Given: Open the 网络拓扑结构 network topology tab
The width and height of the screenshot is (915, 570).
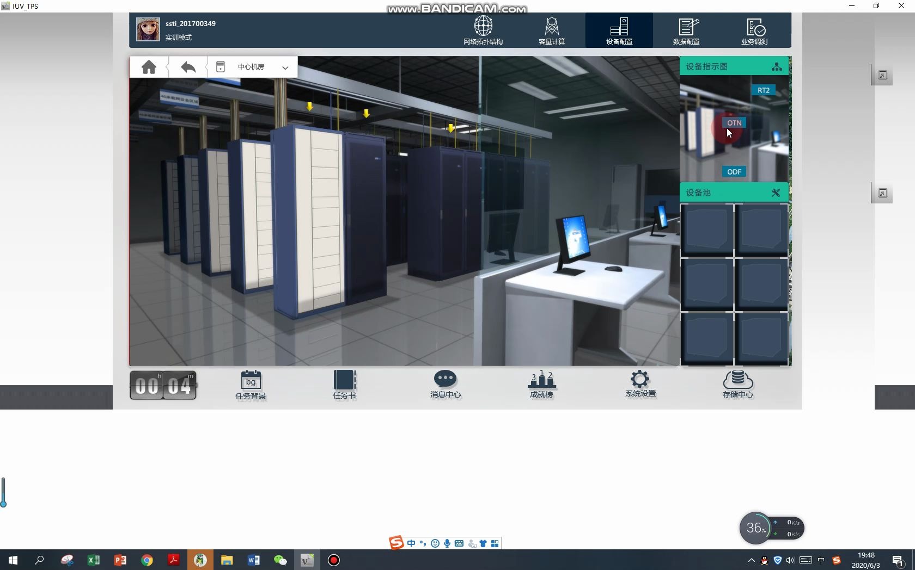Looking at the screenshot, I should tap(483, 30).
